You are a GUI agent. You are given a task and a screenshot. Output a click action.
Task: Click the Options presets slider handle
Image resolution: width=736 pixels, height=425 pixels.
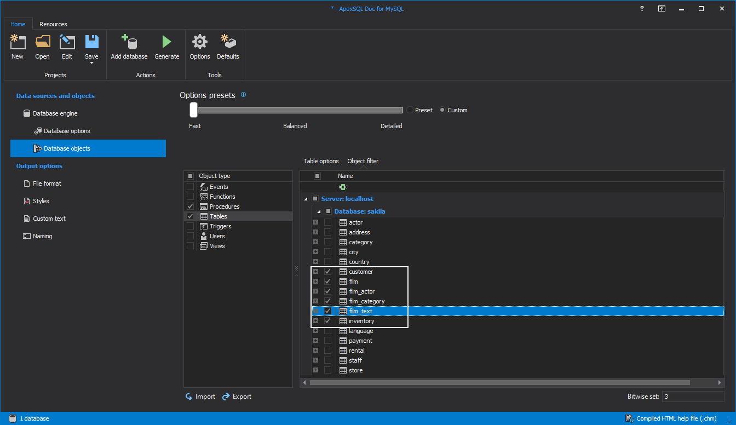[x=193, y=110]
